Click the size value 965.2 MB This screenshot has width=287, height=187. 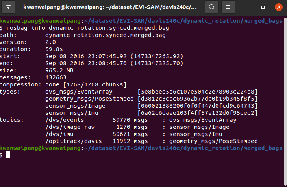[59, 70]
